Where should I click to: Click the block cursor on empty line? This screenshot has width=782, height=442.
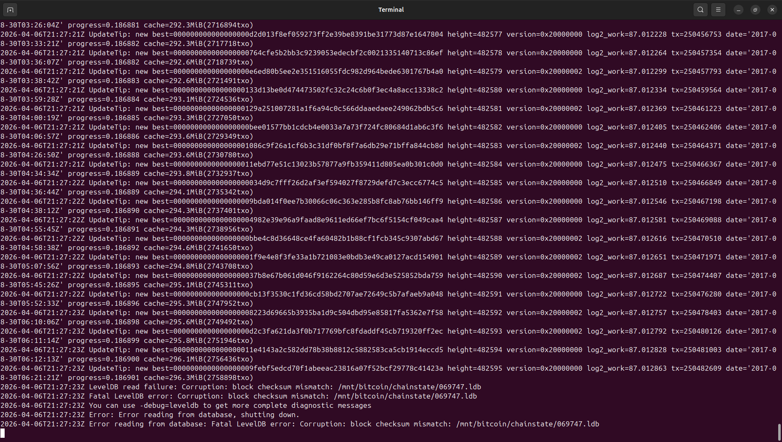[3, 433]
